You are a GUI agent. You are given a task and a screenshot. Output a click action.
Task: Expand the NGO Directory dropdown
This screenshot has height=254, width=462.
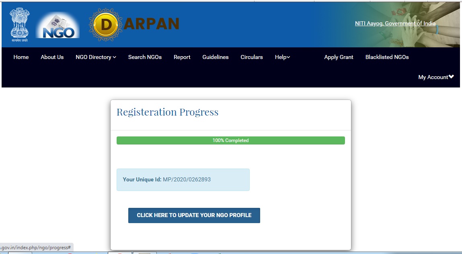click(96, 57)
